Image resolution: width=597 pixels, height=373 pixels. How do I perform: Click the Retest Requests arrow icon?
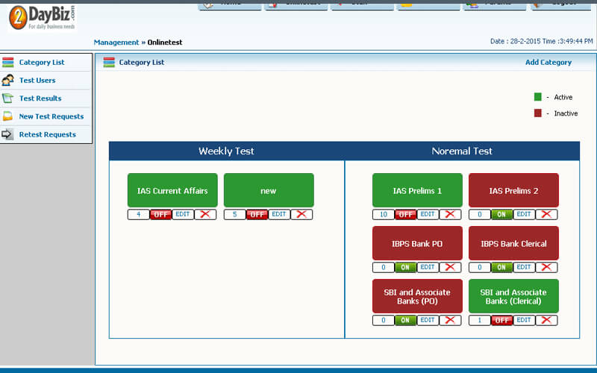click(x=8, y=134)
